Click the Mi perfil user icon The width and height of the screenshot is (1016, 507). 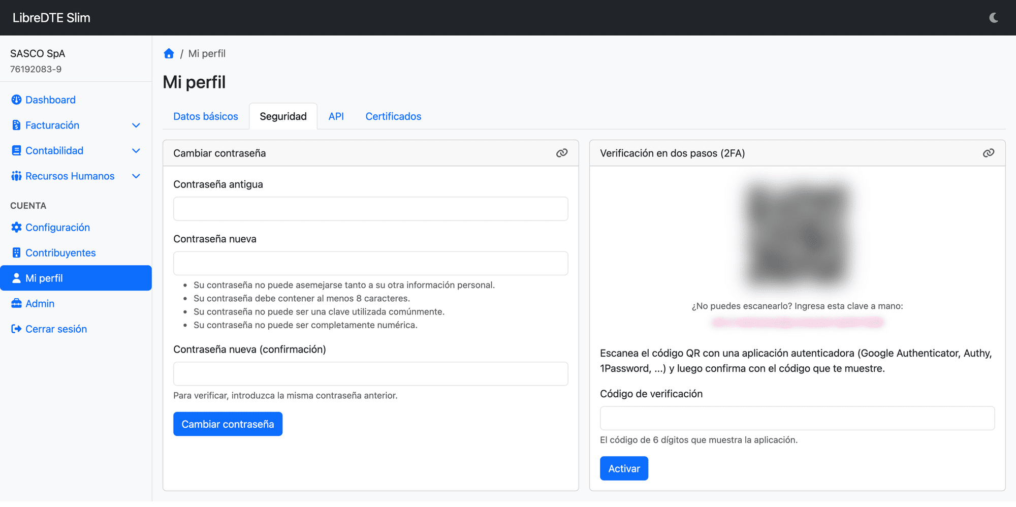click(16, 278)
